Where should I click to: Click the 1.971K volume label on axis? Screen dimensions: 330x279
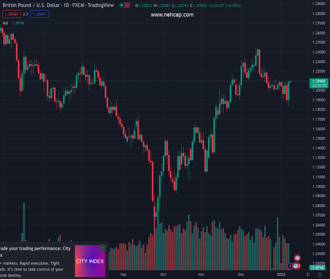(x=318, y=268)
